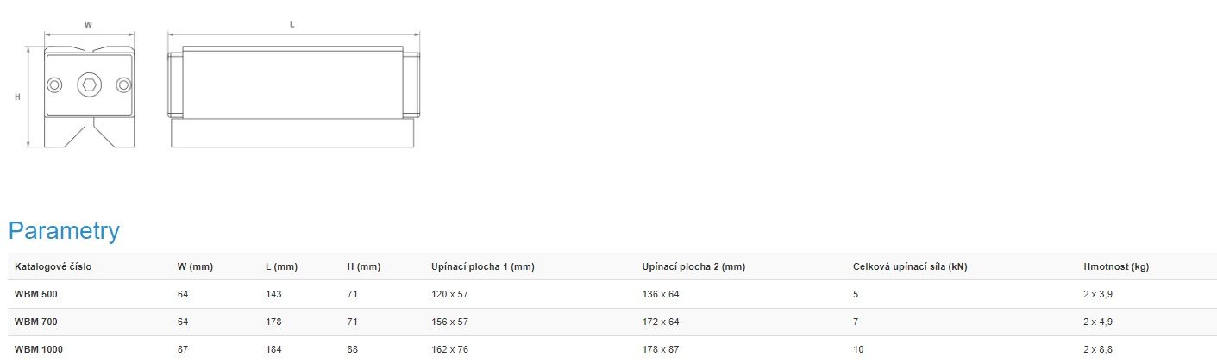The width and height of the screenshot is (1217, 363).
Task: Click the Upínací plocha 1 (mm) header
Action: [x=482, y=267]
